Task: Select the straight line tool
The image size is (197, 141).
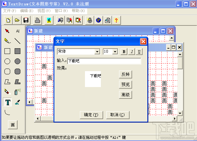Action: [18, 41]
